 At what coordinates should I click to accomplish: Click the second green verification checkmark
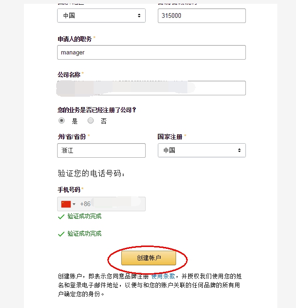[x=61, y=234]
